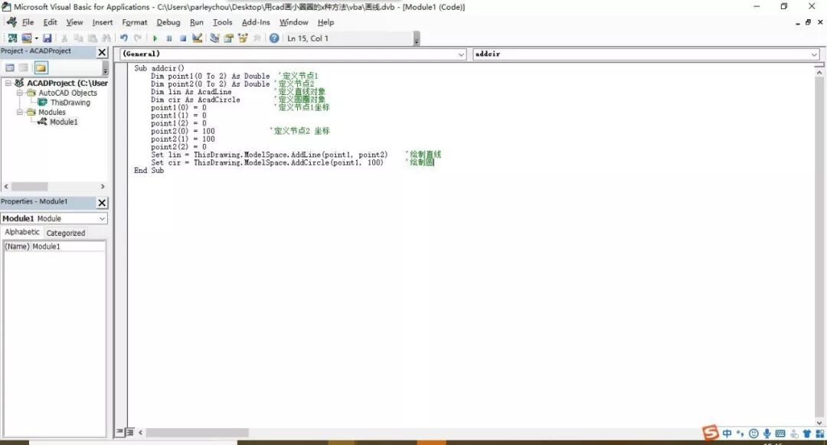Select ThisDrawing in project tree
The width and height of the screenshot is (827, 445).
[70, 103]
